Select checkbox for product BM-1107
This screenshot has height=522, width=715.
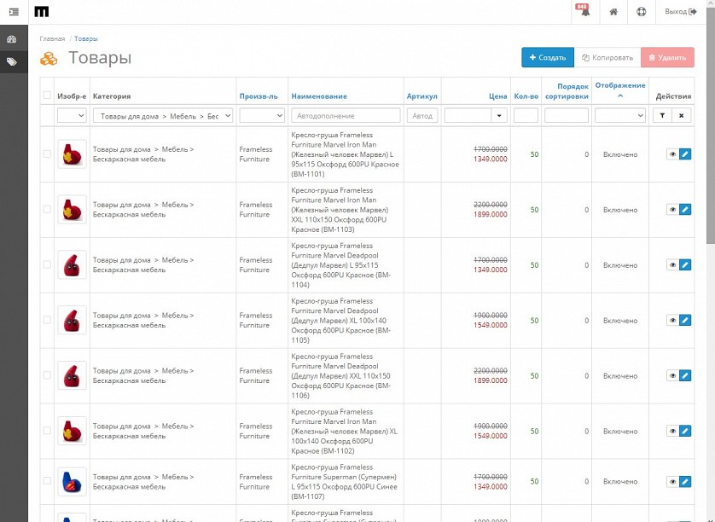pos(47,481)
